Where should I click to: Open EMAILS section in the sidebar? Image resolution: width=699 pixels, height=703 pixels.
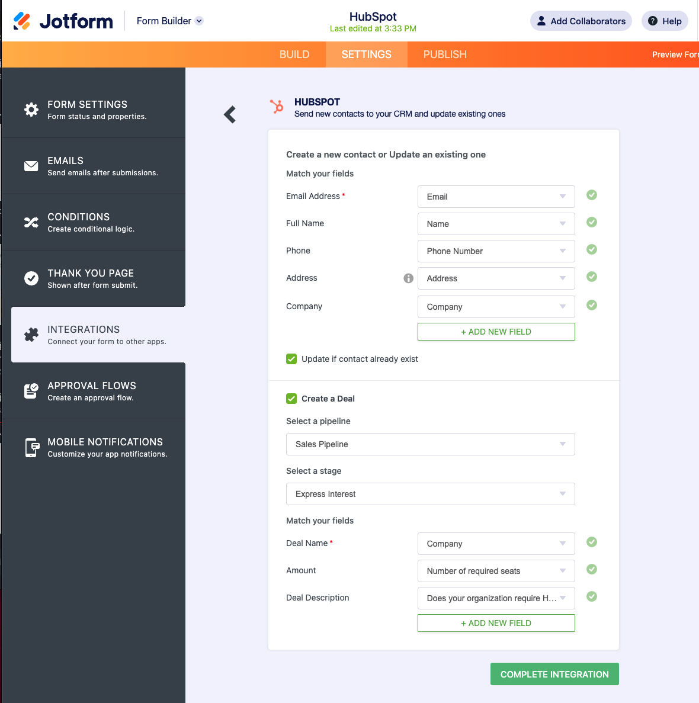[x=93, y=166]
